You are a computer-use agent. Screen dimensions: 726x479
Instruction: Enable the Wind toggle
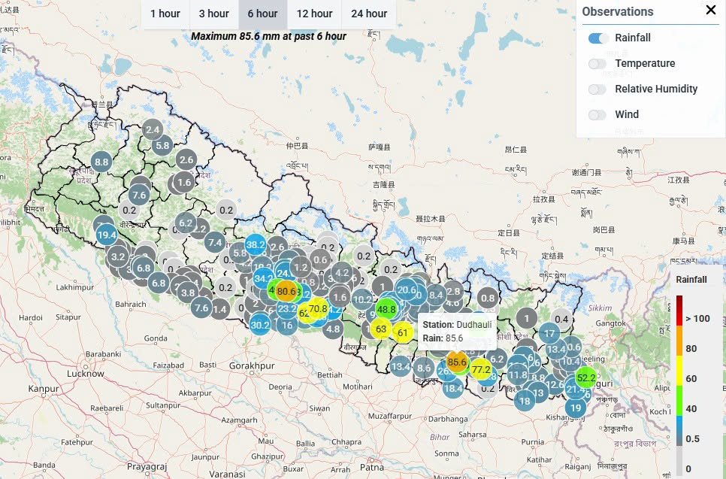pyautogui.click(x=597, y=114)
